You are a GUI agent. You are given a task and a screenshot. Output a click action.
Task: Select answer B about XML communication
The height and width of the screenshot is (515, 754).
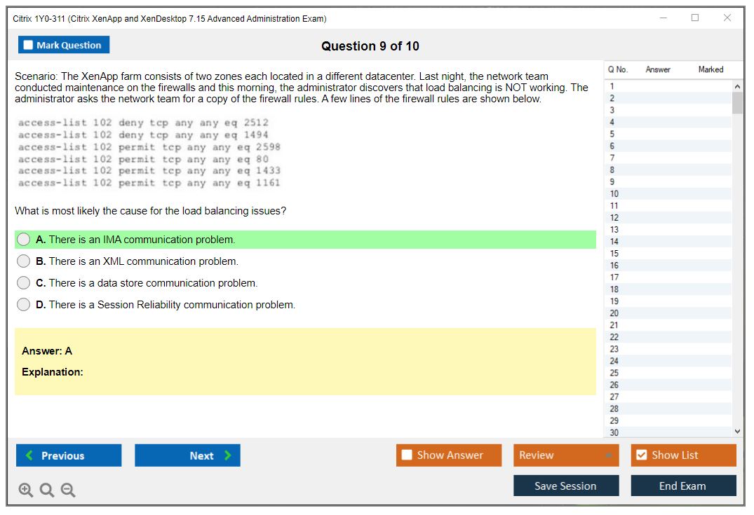pyautogui.click(x=24, y=261)
